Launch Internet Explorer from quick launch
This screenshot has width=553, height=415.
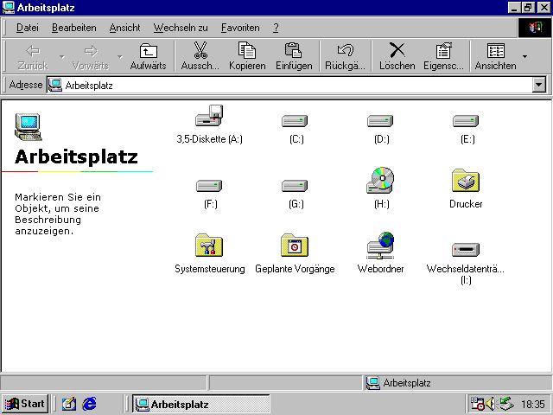point(89,404)
